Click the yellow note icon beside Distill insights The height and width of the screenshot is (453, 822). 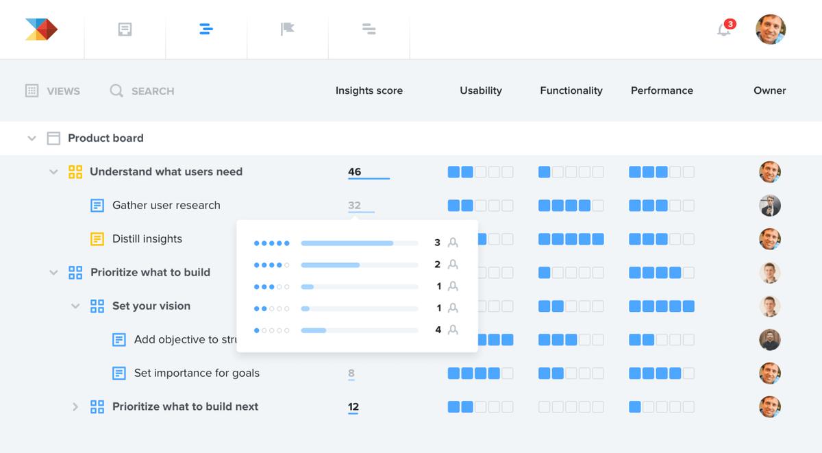[97, 239]
